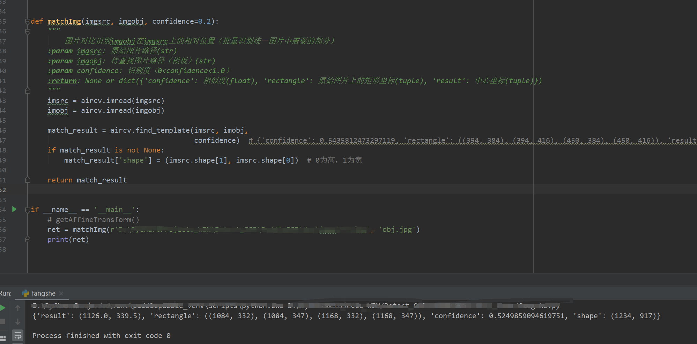Screen dimensions: 697x344
Task: Rerun fangshe using the green play icon
Action: tap(3, 307)
